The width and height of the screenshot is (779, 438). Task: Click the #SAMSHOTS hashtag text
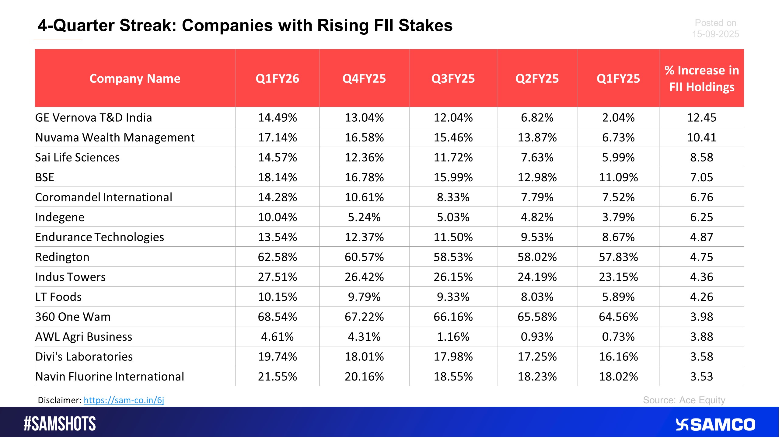tap(60, 424)
